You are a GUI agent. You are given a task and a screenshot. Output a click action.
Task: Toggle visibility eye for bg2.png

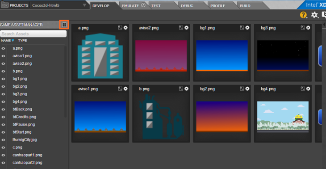tap(3, 86)
